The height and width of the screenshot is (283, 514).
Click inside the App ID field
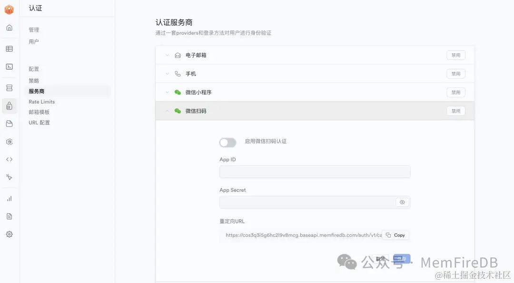point(315,171)
